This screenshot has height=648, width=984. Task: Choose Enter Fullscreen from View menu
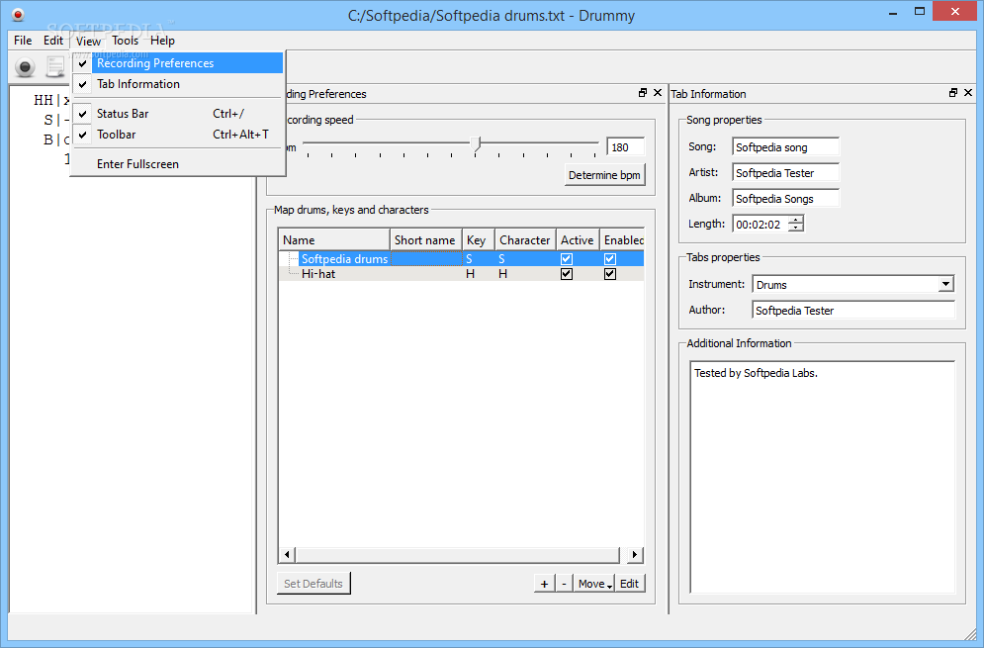(x=178, y=164)
